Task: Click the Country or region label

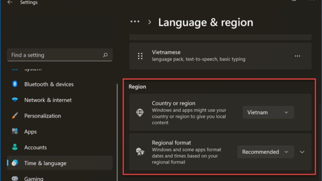Action: pyautogui.click(x=174, y=103)
